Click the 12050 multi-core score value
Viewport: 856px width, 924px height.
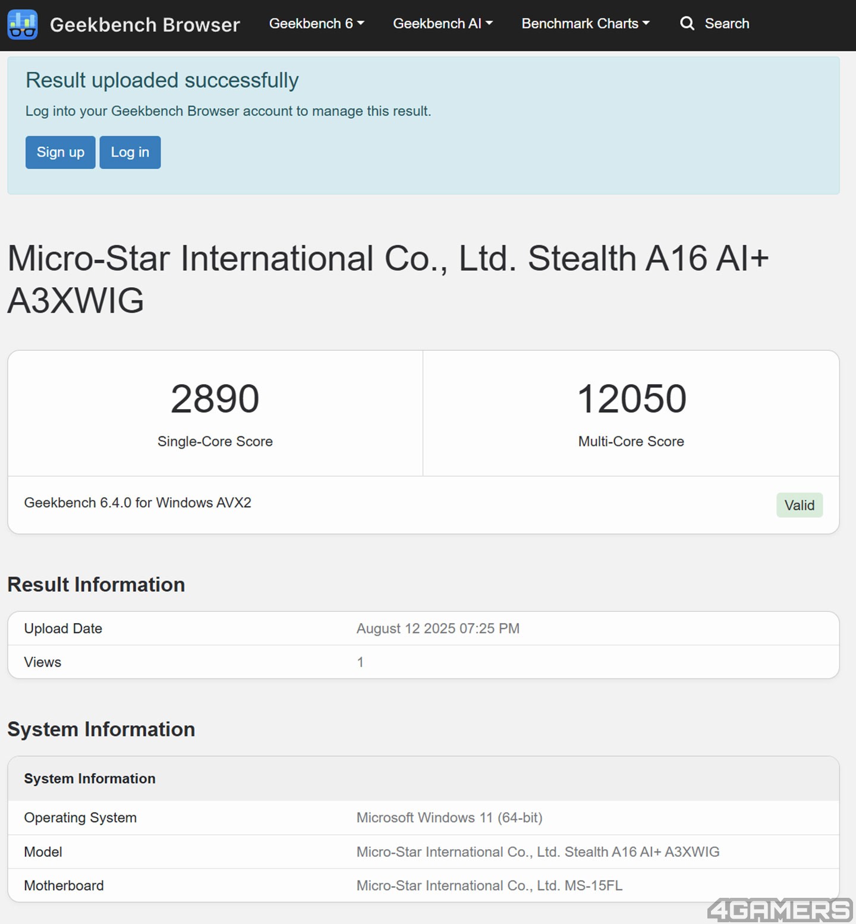coord(632,398)
